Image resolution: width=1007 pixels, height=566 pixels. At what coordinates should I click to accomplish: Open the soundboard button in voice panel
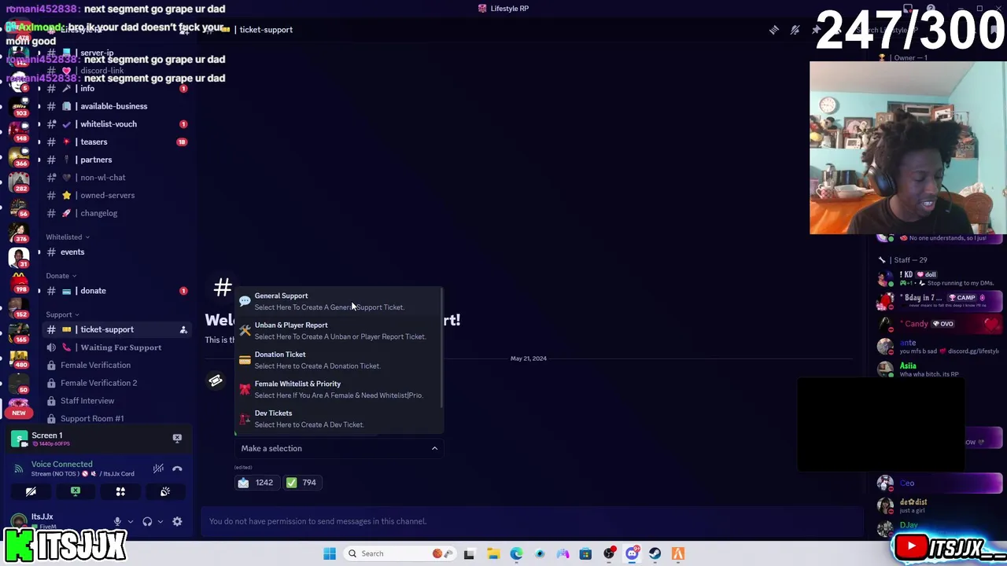165,491
